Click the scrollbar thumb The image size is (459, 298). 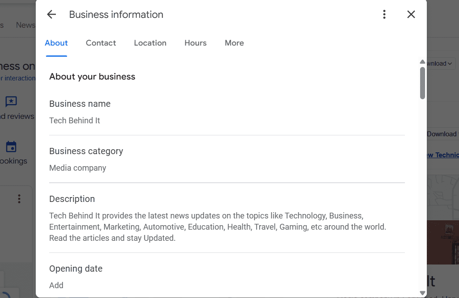coord(422,82)
